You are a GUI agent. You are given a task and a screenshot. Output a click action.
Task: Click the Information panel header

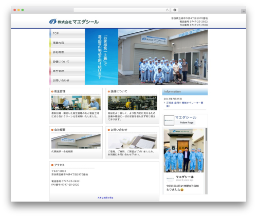click(x=185, y=91)
